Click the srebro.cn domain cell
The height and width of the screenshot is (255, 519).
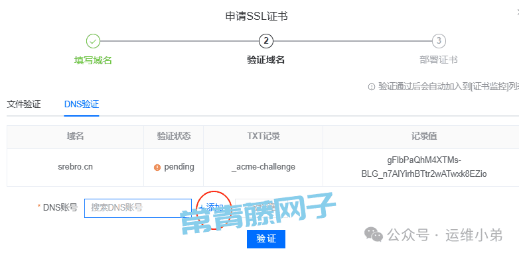75,167
